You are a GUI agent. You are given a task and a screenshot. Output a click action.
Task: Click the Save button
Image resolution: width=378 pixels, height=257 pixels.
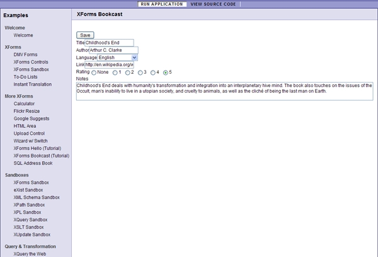(85, 35)
